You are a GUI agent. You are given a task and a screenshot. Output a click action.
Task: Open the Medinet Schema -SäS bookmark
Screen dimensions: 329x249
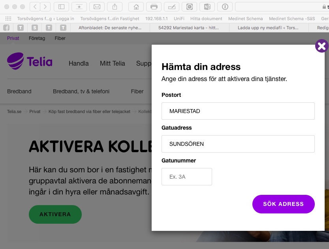click(292, 19)
